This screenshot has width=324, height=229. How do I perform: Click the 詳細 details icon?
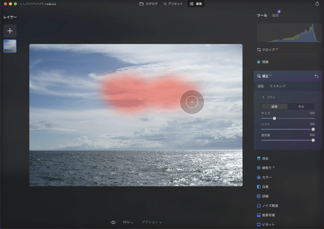pyautogui.click(x=259, y=196)
